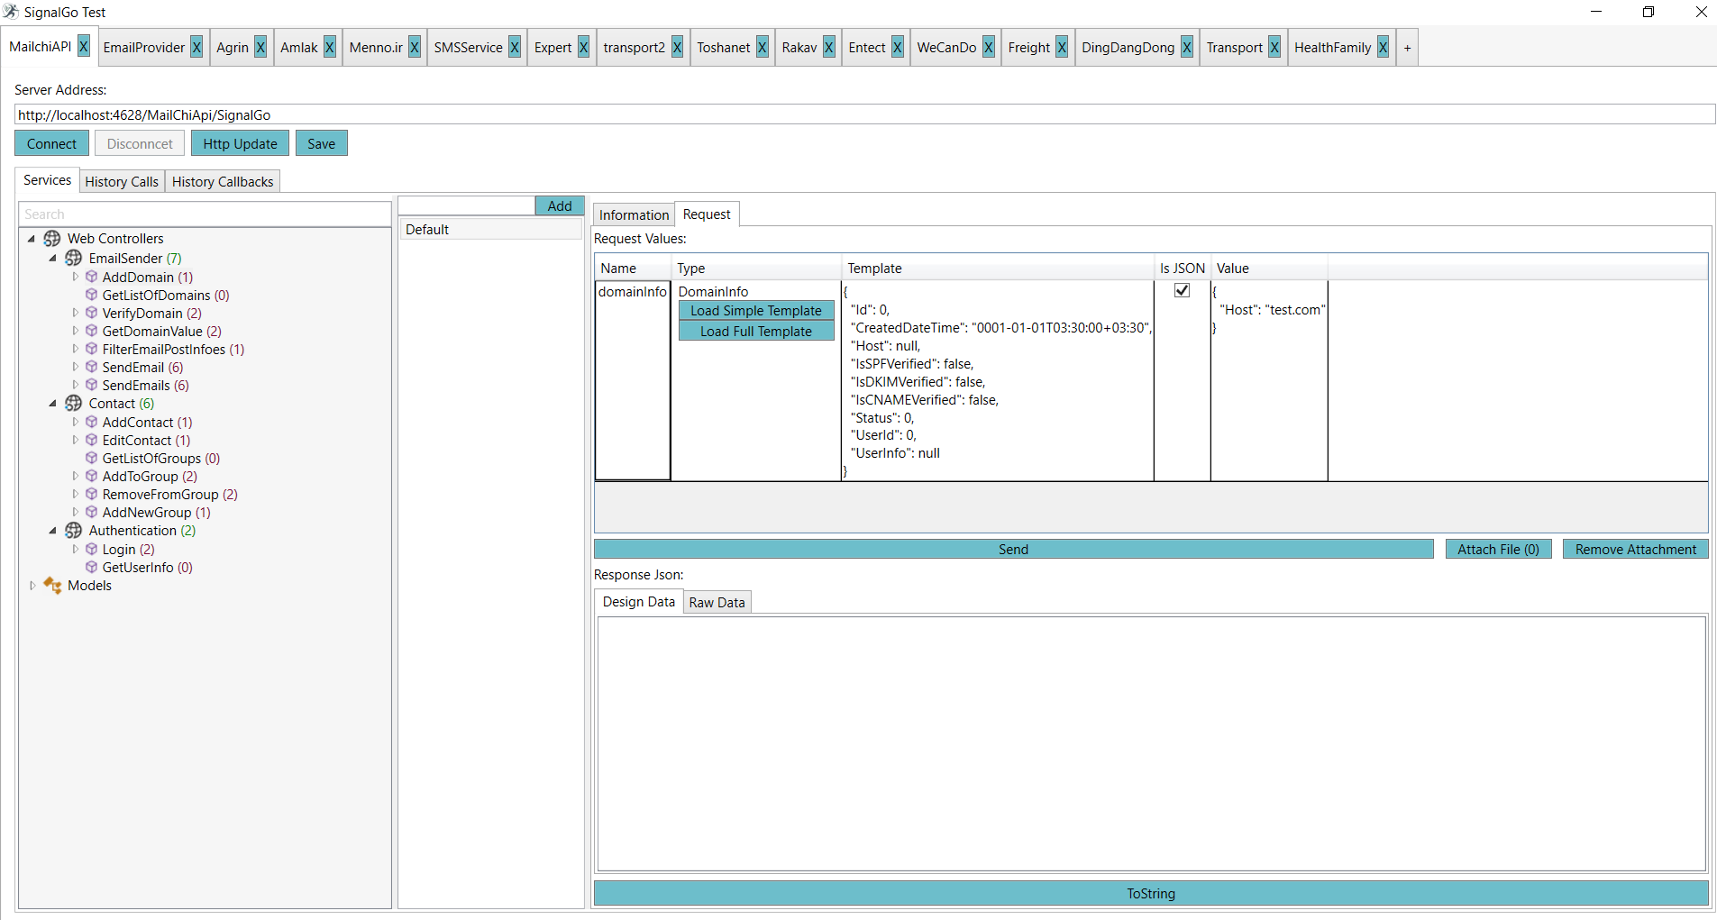
Task: Click the Http Update button
Action: click(240, 144)
